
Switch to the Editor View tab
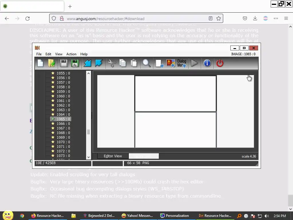click(113, 156)
